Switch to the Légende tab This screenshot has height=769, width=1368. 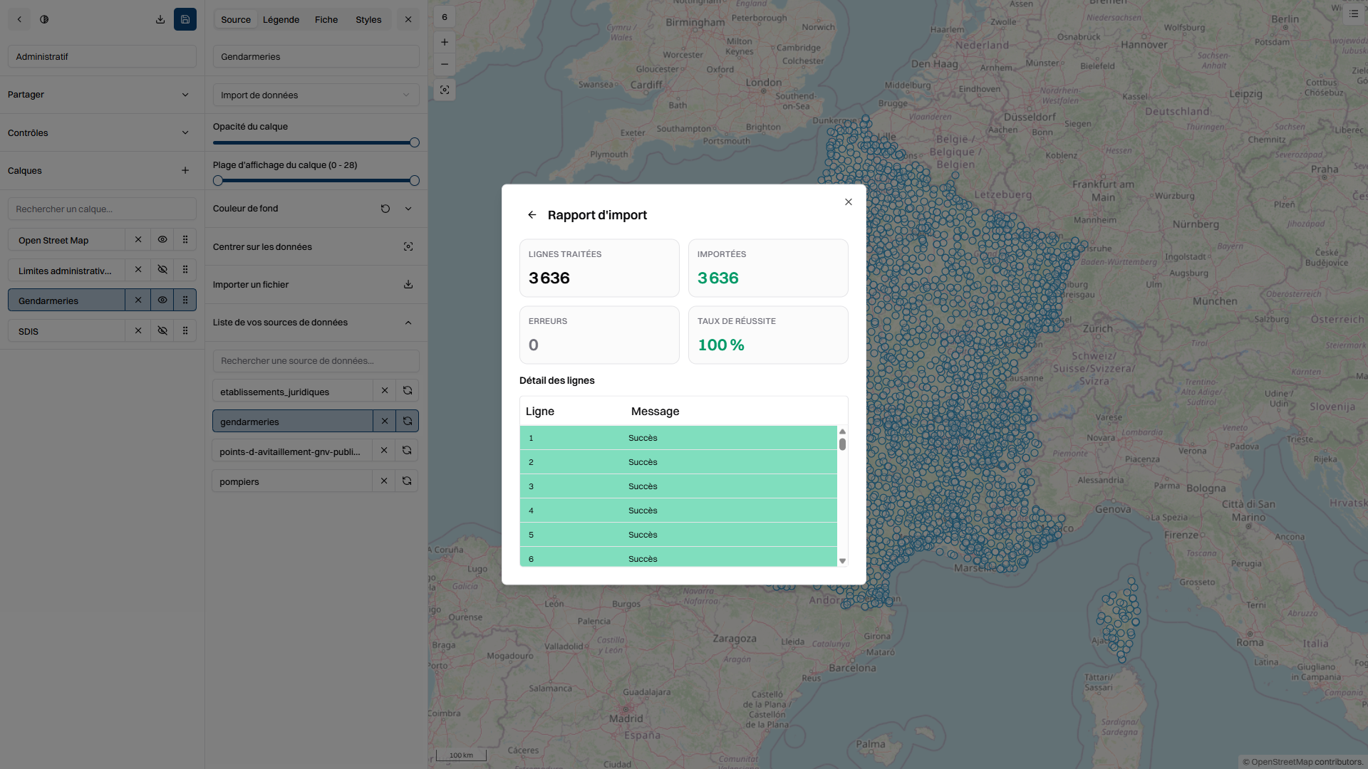click(x=281, y=19)
